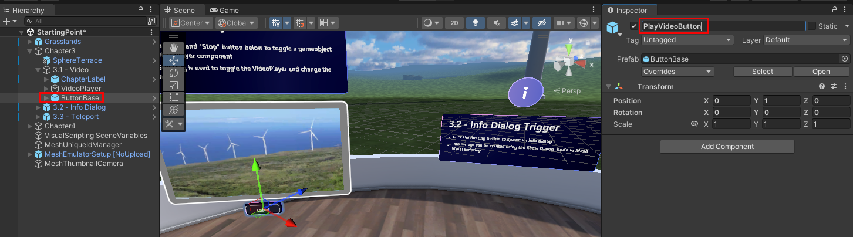Toggle the Inspector panel lock icon
Viewport: 853px width, 237px height.
(x=834, y=10)
